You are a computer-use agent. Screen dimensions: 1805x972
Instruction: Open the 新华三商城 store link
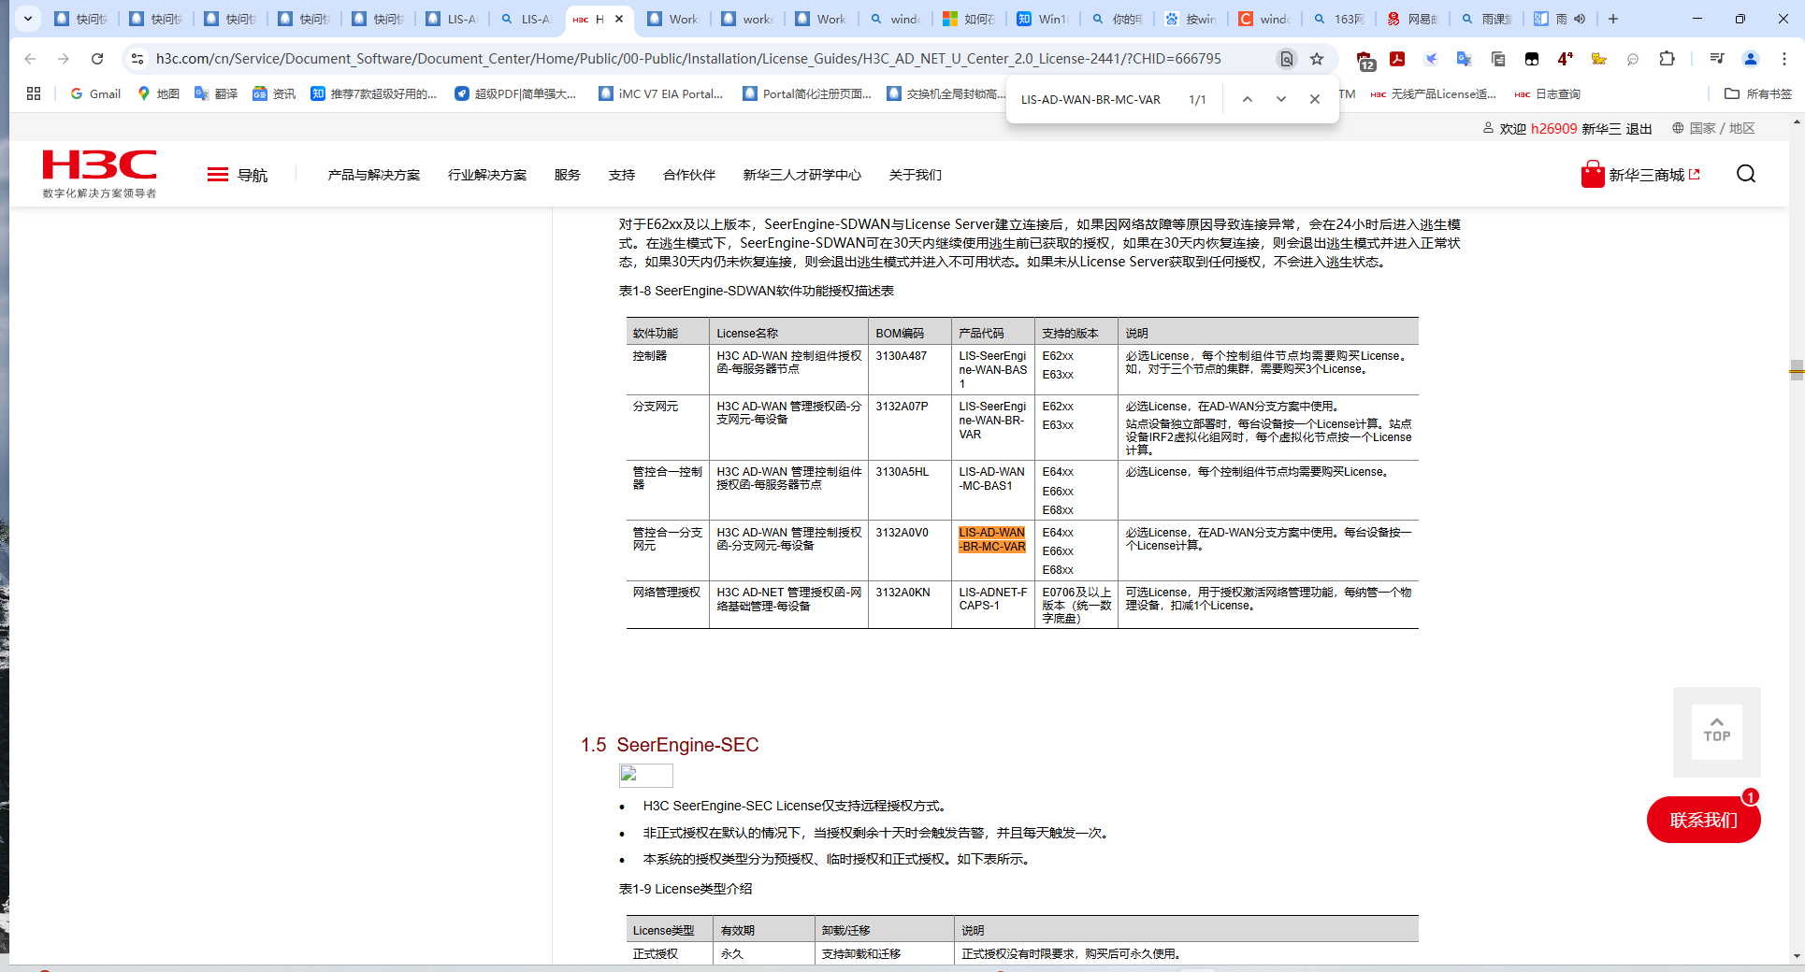[1640, 175]
